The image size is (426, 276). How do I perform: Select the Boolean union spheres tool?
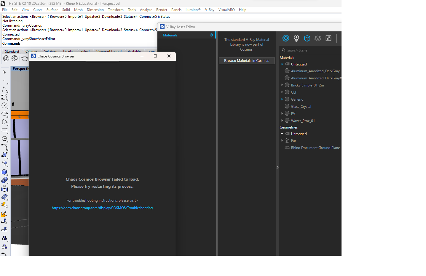point(4,180)
